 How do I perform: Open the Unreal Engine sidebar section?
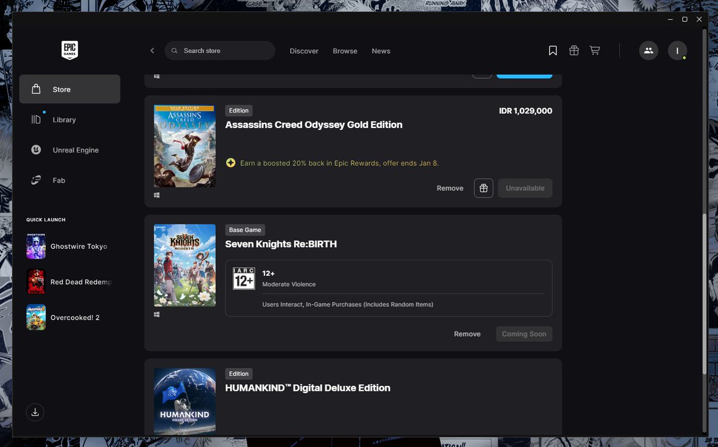click(69, 150)
